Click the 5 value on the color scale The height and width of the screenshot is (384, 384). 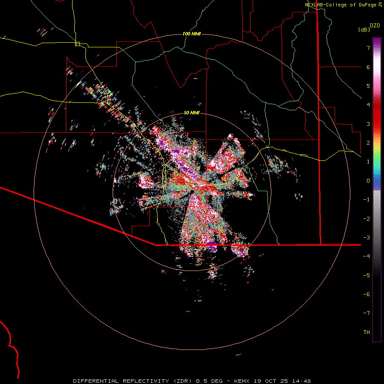pos(368,86)
